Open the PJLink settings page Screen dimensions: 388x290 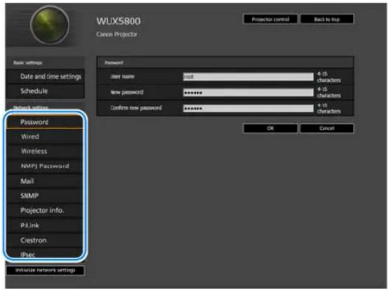45,225
